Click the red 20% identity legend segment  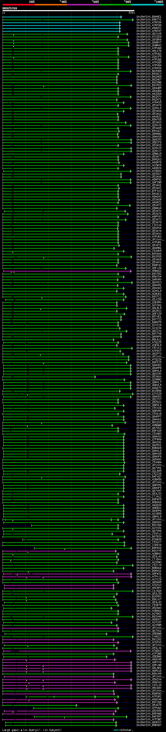[19, 5]
